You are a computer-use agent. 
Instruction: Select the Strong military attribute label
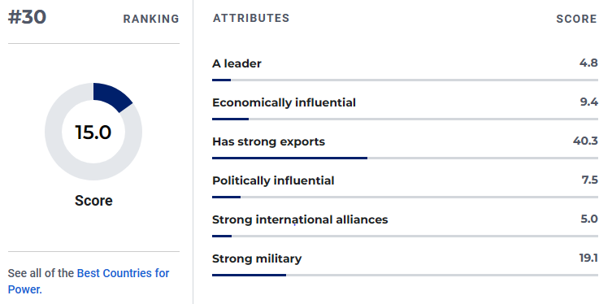click(x=257, y=258)
